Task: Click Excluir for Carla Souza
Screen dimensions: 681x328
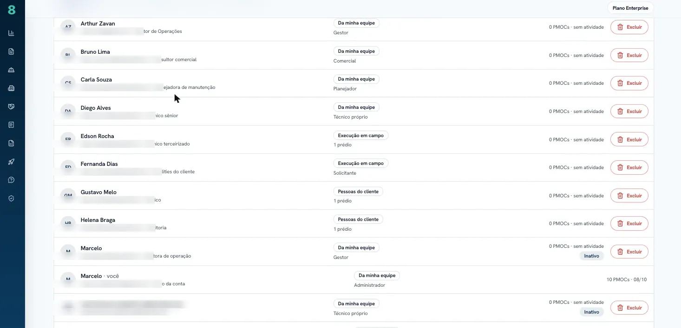Action: click(x=629, y=83)
